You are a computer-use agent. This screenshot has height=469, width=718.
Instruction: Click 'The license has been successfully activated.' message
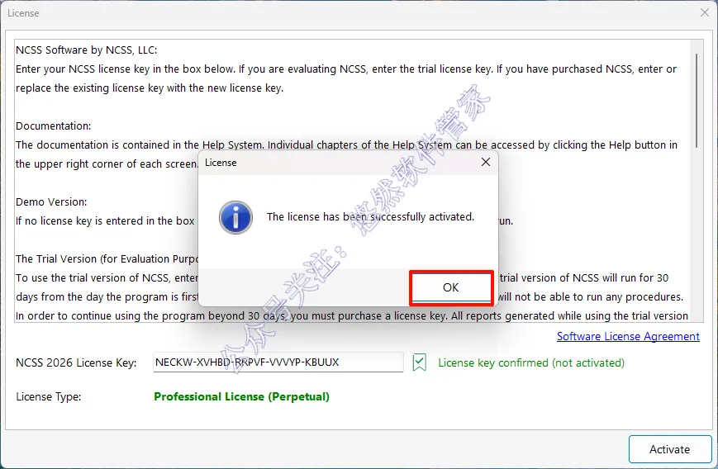(370, 216)
